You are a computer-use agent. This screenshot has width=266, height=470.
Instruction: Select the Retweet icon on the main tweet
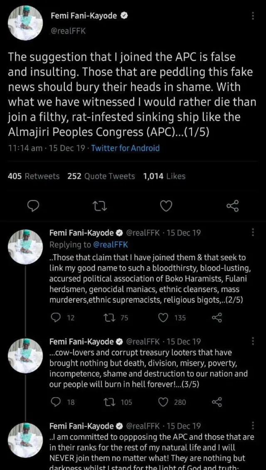pos(99,205)
